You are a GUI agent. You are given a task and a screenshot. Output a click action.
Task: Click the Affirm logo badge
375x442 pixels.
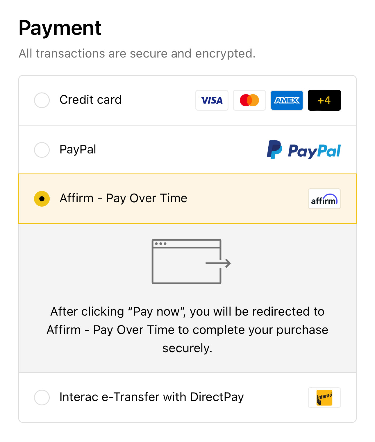tap(324, 199)
